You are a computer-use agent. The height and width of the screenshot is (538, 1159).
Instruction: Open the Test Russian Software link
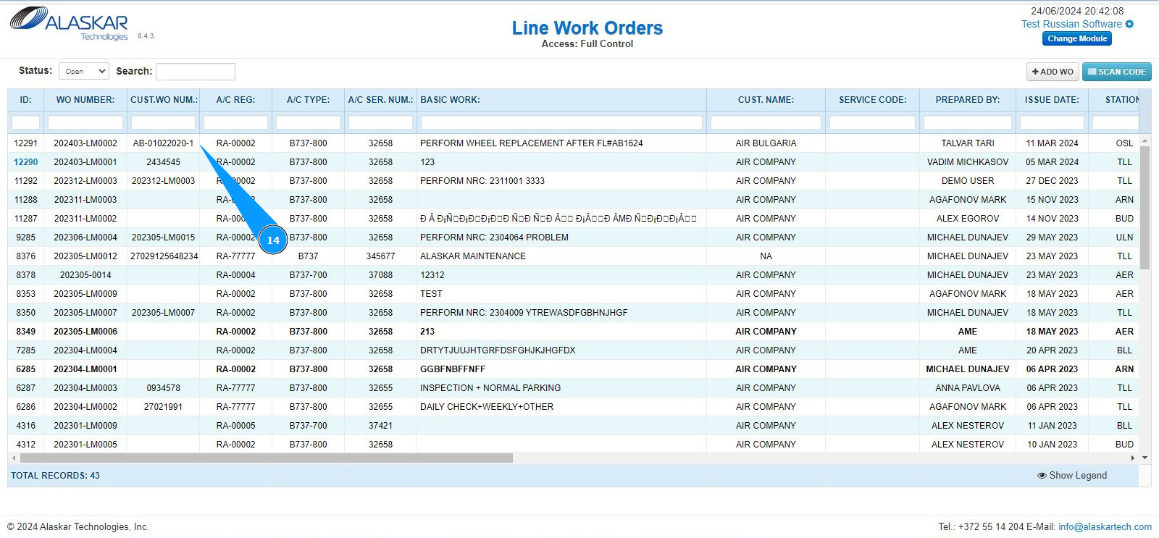[1071, 24]
